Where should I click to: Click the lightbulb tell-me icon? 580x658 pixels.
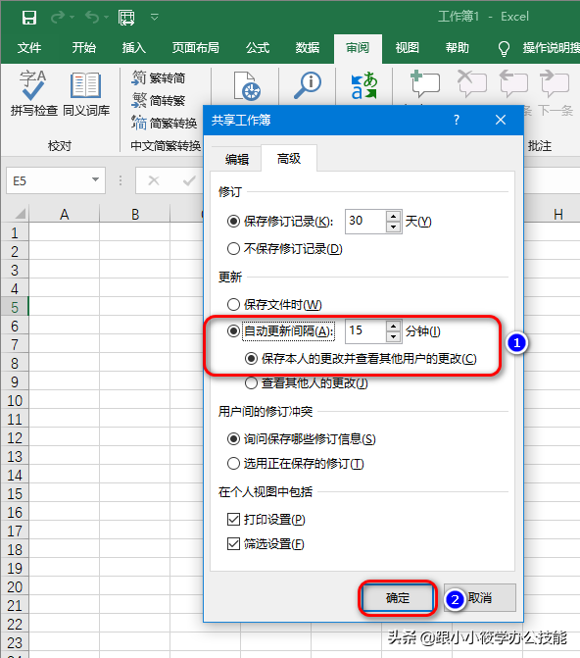point(504,49)
